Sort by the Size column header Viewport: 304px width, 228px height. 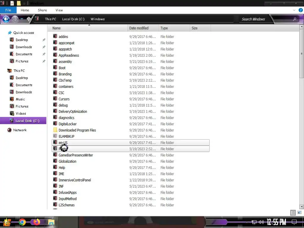tap(200, 28)
